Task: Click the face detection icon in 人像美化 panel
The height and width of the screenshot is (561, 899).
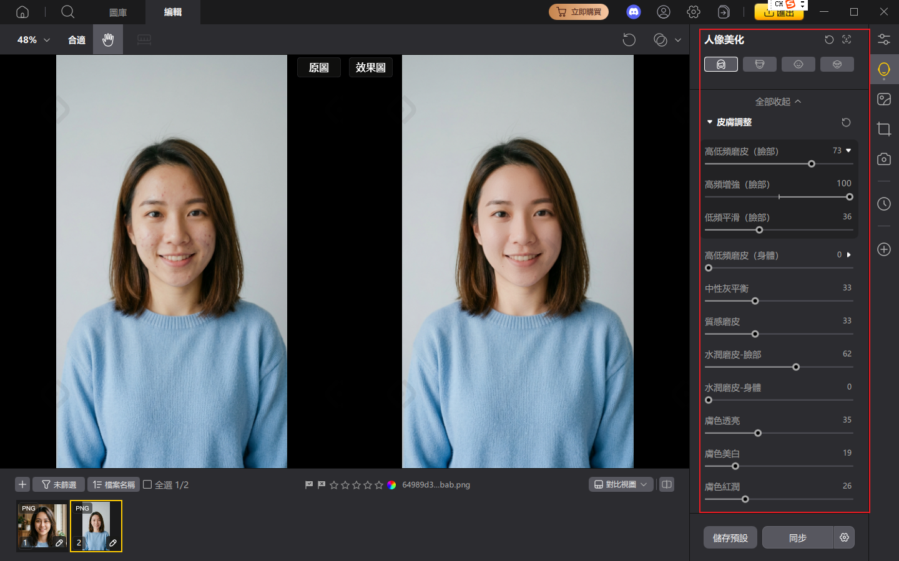Action: click(847, 39)
